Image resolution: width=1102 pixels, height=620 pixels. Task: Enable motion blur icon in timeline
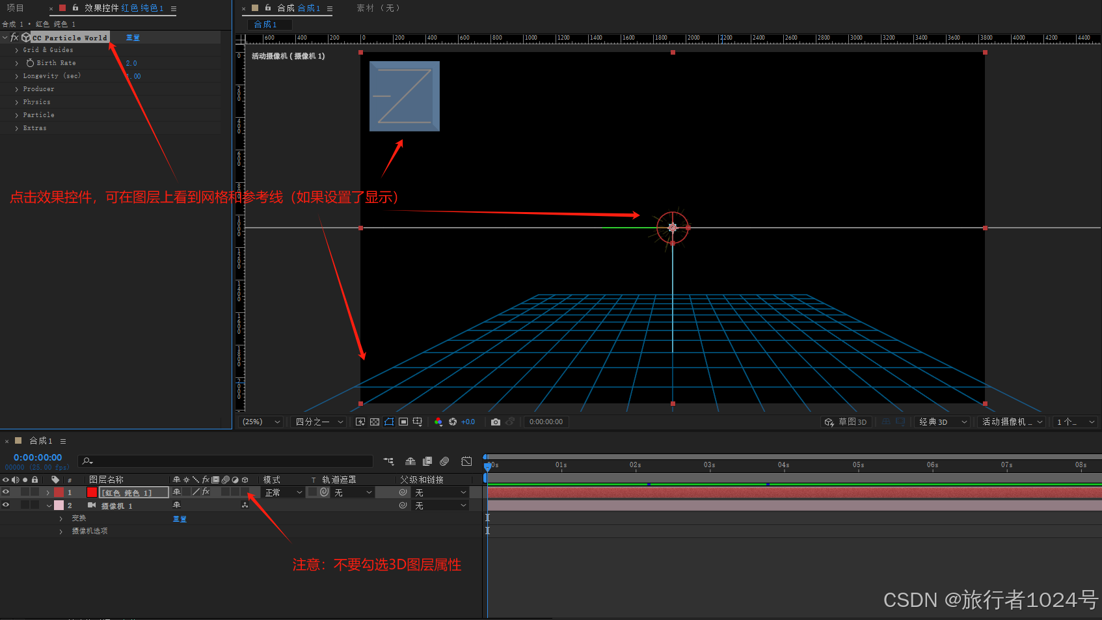444,461
